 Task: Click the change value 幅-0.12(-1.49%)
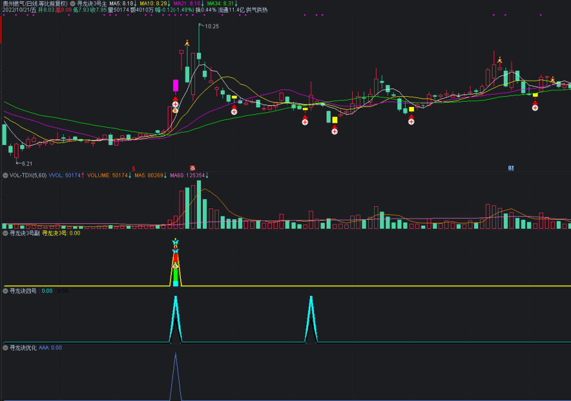click(x=175, y=10)
